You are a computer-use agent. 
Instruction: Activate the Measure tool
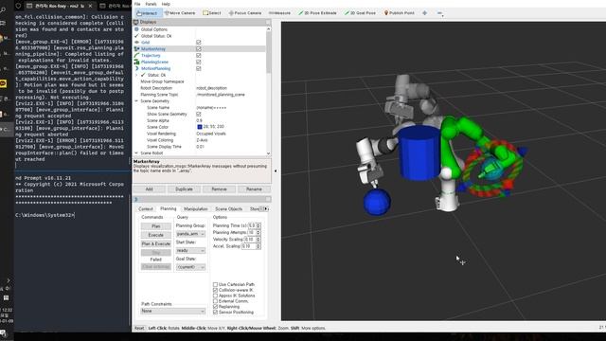point(279,12)
